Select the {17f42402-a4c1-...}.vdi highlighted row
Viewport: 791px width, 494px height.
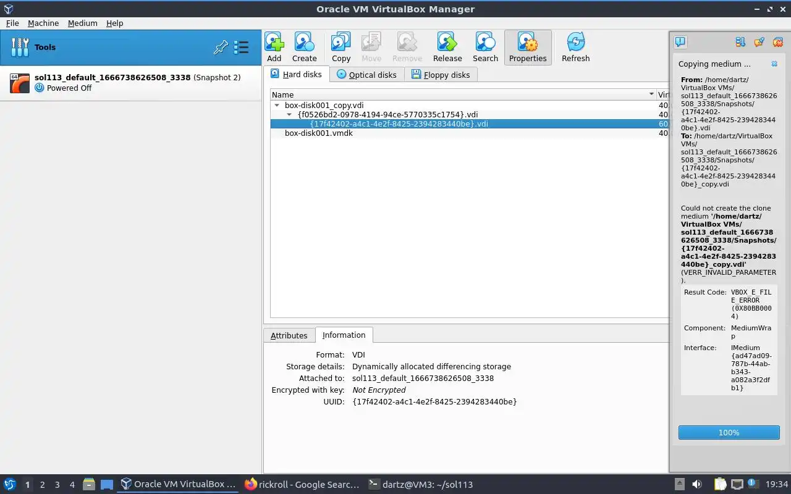(470, 124)
